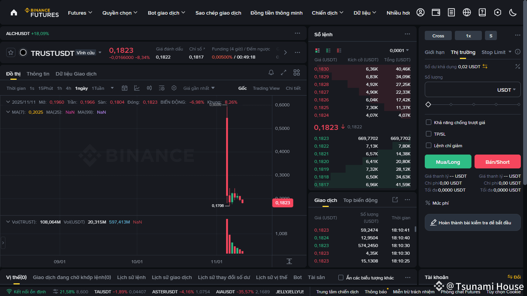The height and width of the screenshot is (296, 527).
Task: Show both bids and asks order book view
Action: pos(318,50)
